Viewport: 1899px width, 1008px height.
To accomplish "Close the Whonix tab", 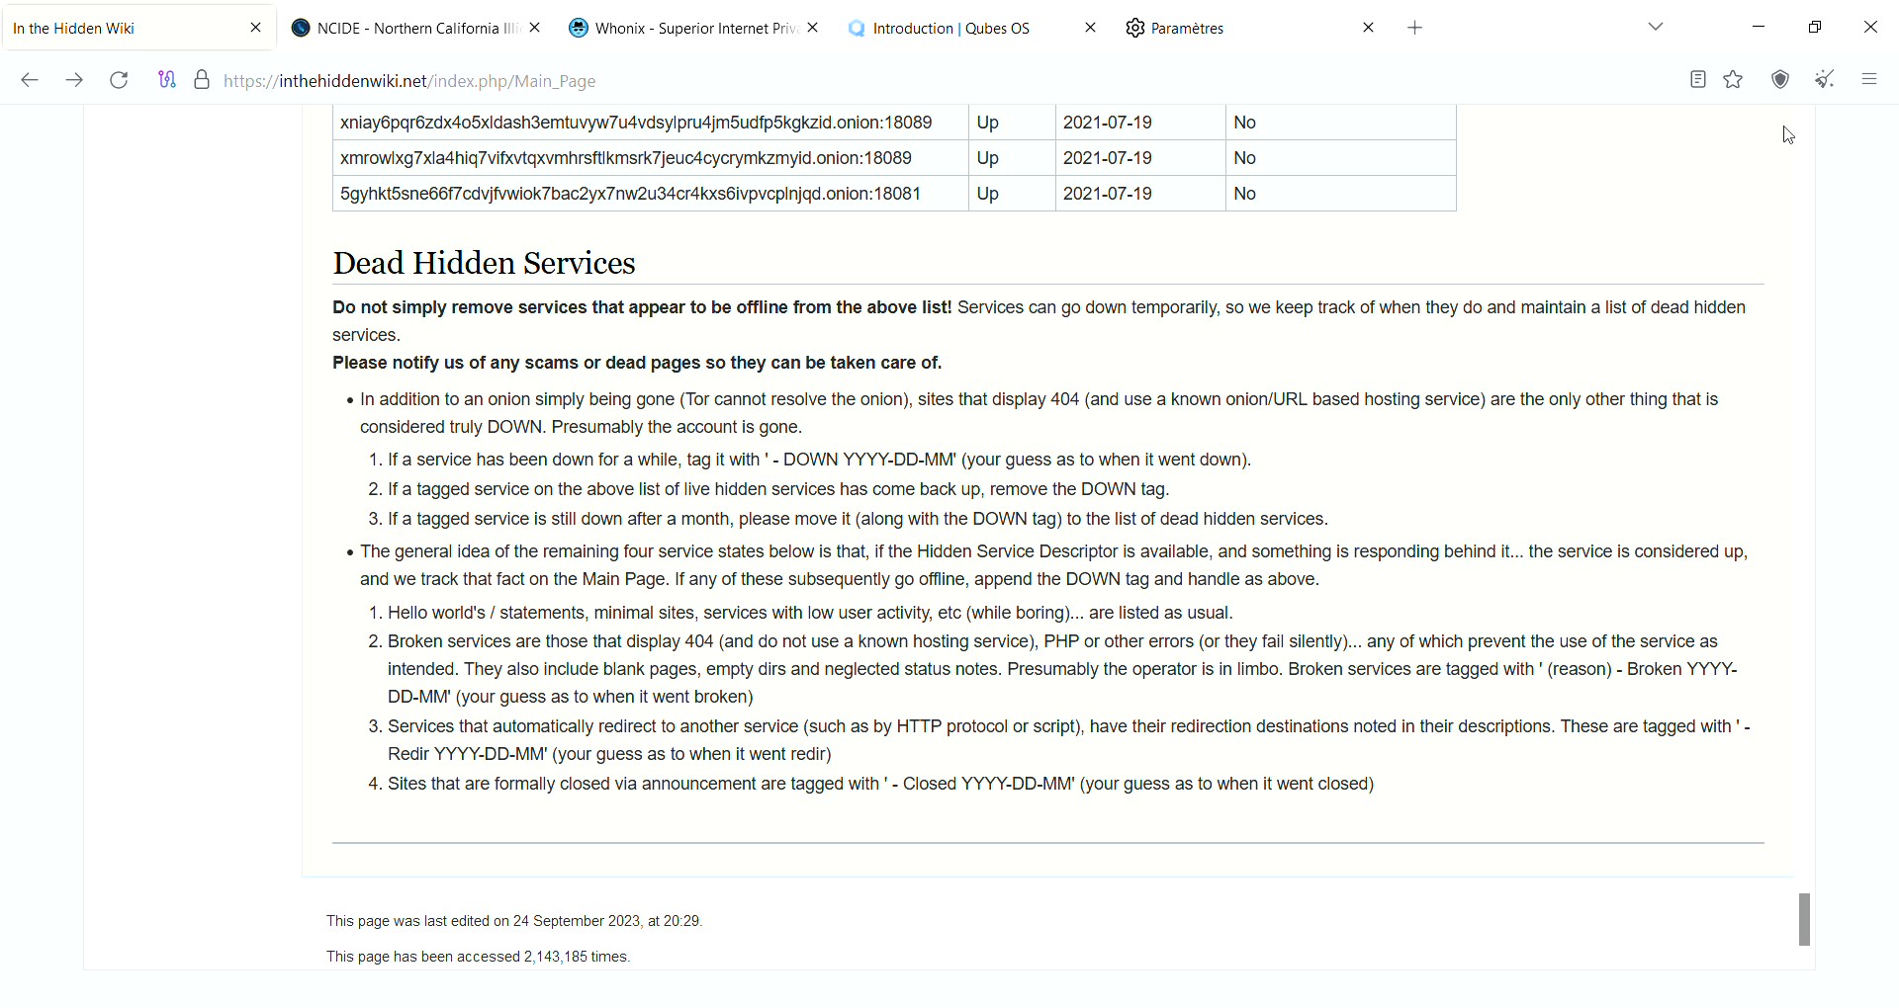I will coord(812,28).
